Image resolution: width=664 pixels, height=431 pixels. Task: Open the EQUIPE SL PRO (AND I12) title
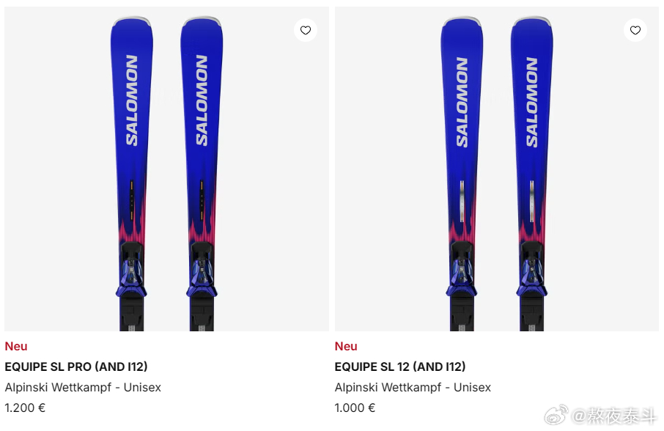tap(76, 366)
